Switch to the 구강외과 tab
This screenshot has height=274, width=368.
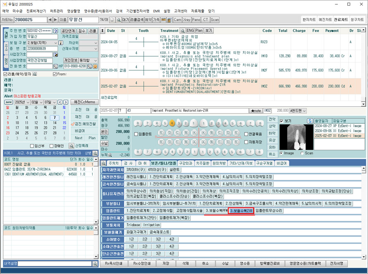(x=186, y=163)
